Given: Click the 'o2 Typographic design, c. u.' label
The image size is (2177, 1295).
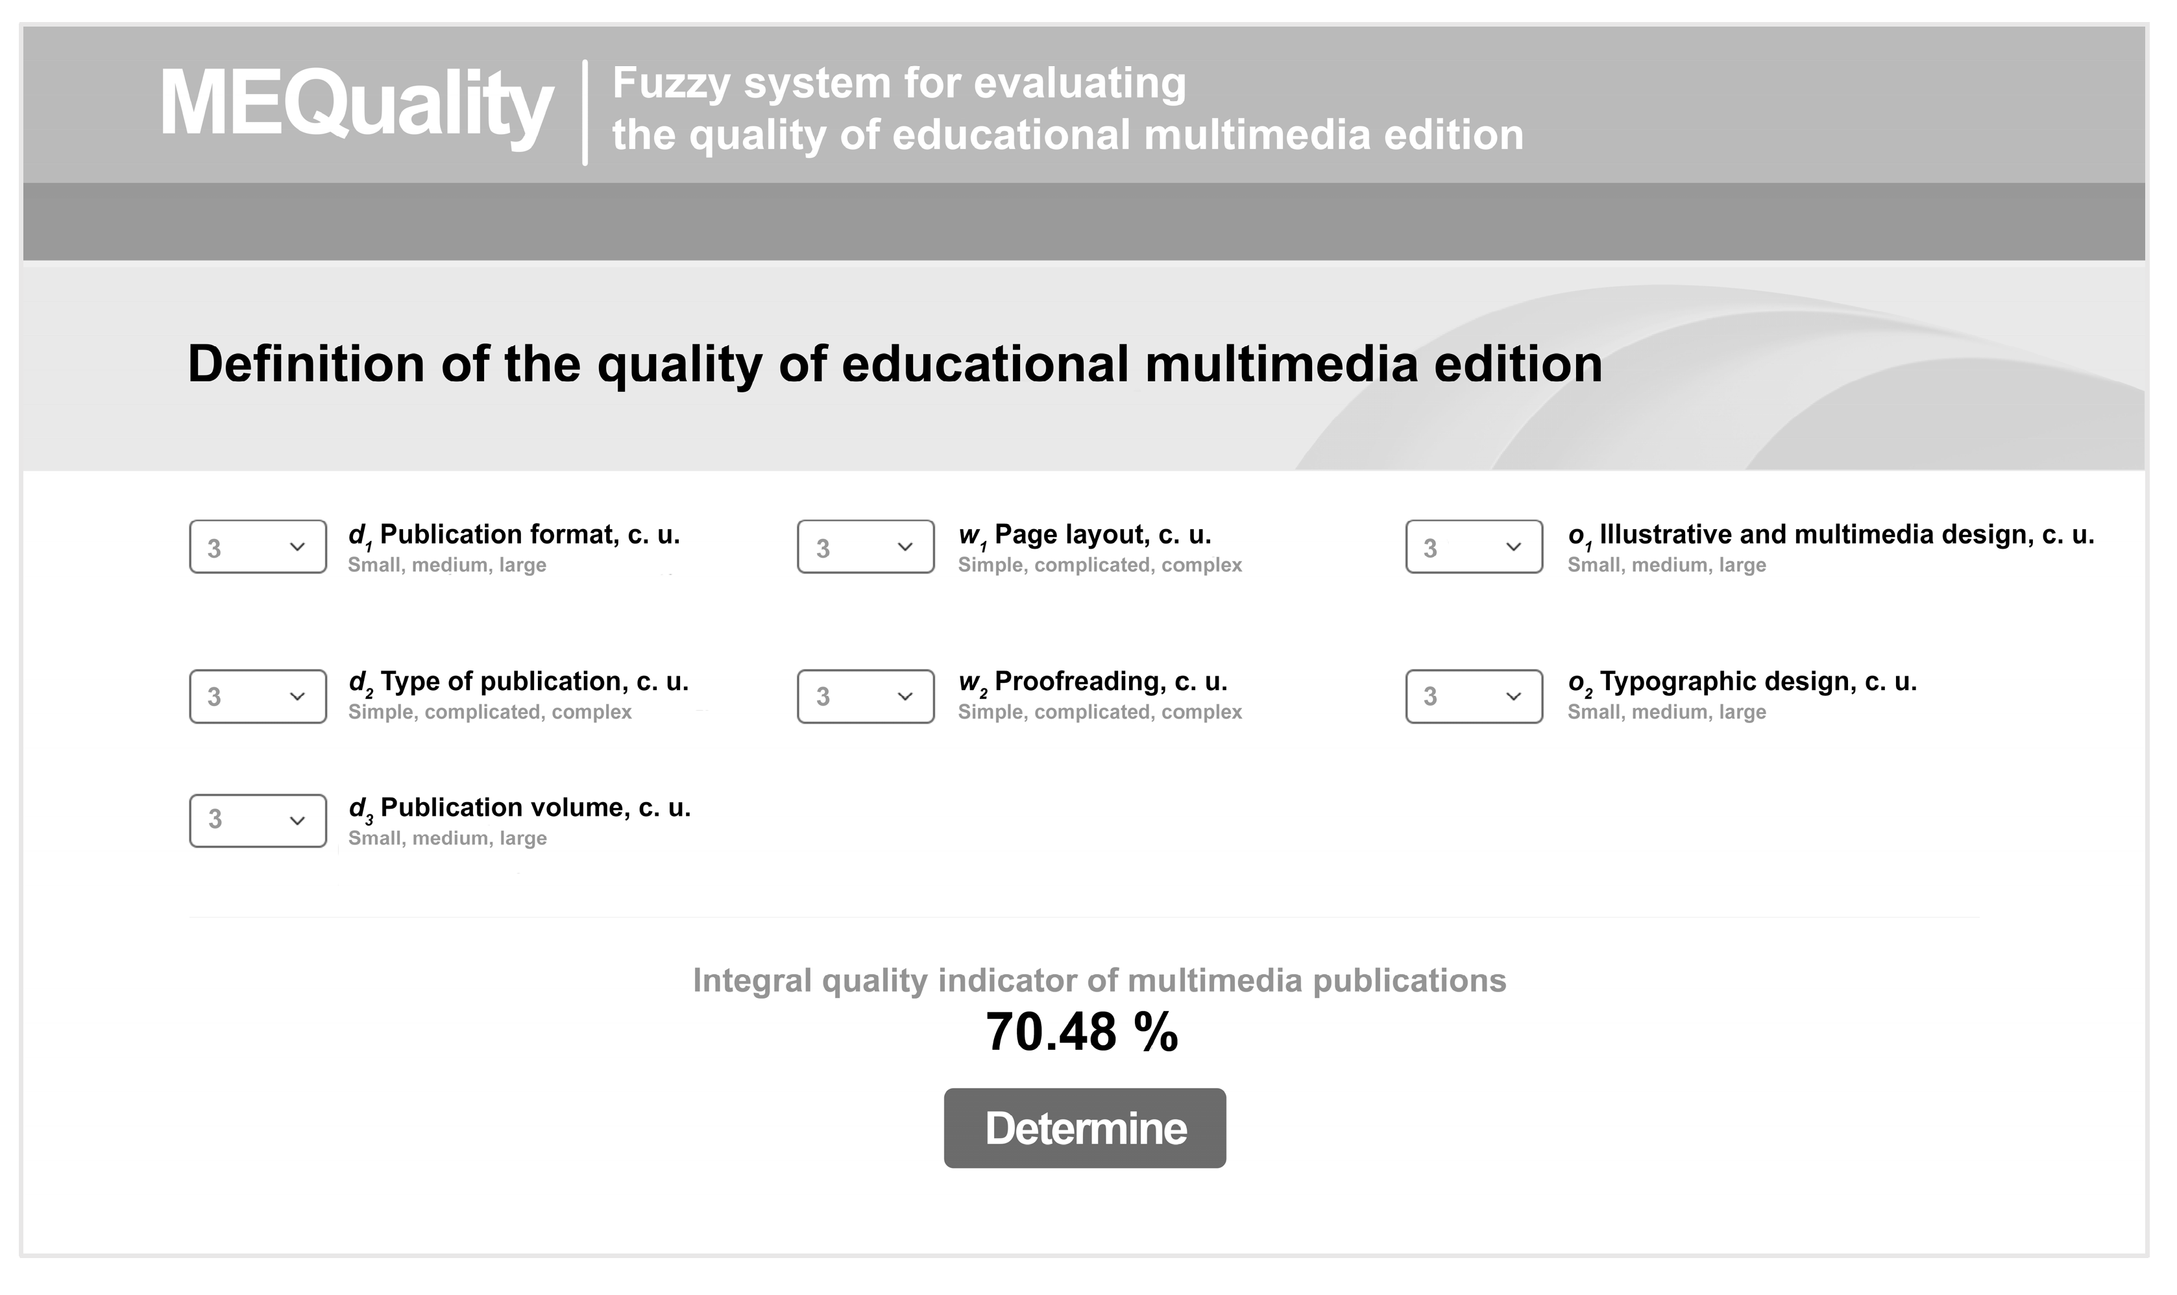Looking at the screenshot, I should (x=1742, y=682).
